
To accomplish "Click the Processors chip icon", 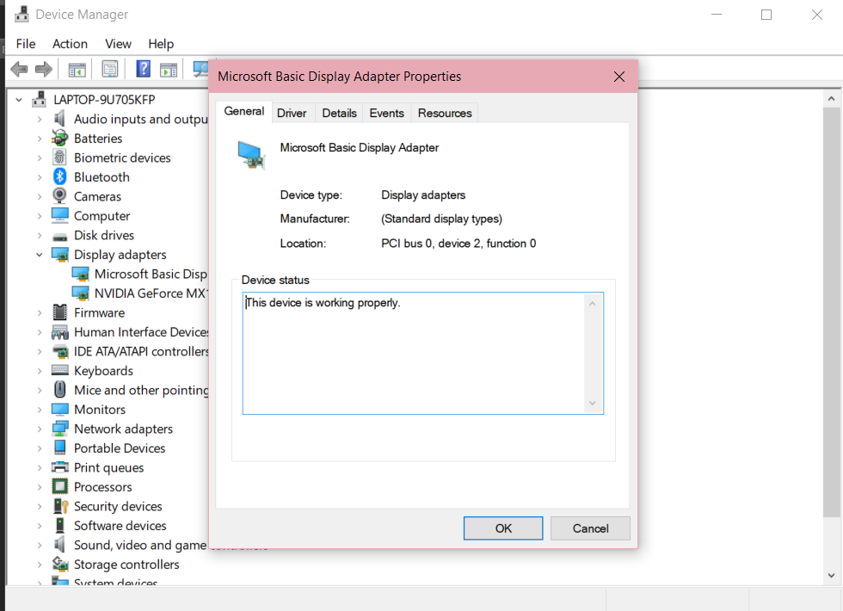I will coord(59,486).
